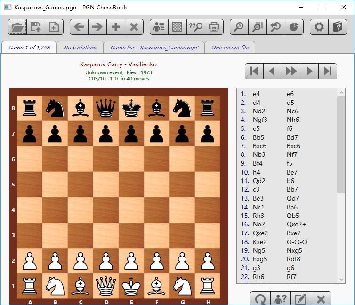Select Black's move 16... Qxe2+
355x305 pixels.
pyautogui.click(x=296, y=224)
